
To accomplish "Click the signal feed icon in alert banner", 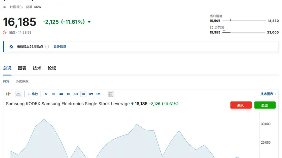I will (11, 47).
